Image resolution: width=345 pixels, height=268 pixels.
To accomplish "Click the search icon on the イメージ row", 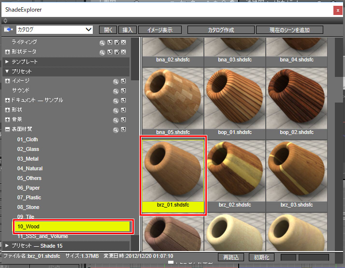I will tap(116, 82).
